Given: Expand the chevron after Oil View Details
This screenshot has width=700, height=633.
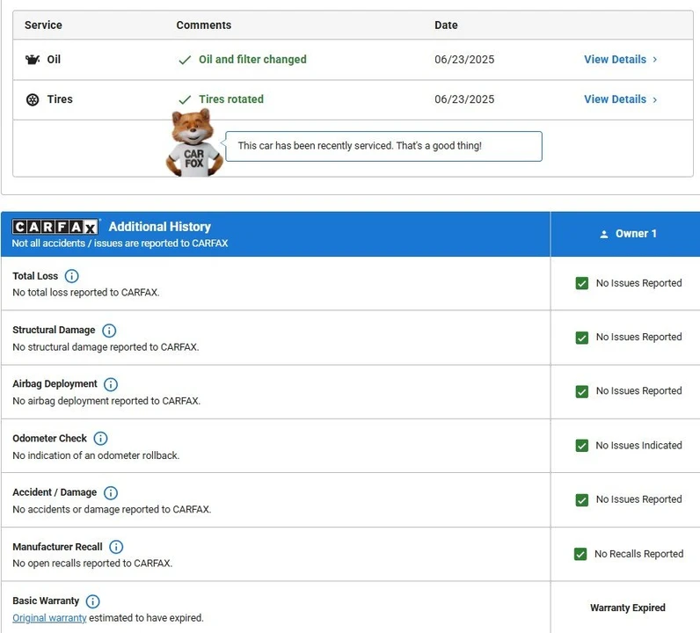Looking at the screenshot, I should (x=655, y=60).
